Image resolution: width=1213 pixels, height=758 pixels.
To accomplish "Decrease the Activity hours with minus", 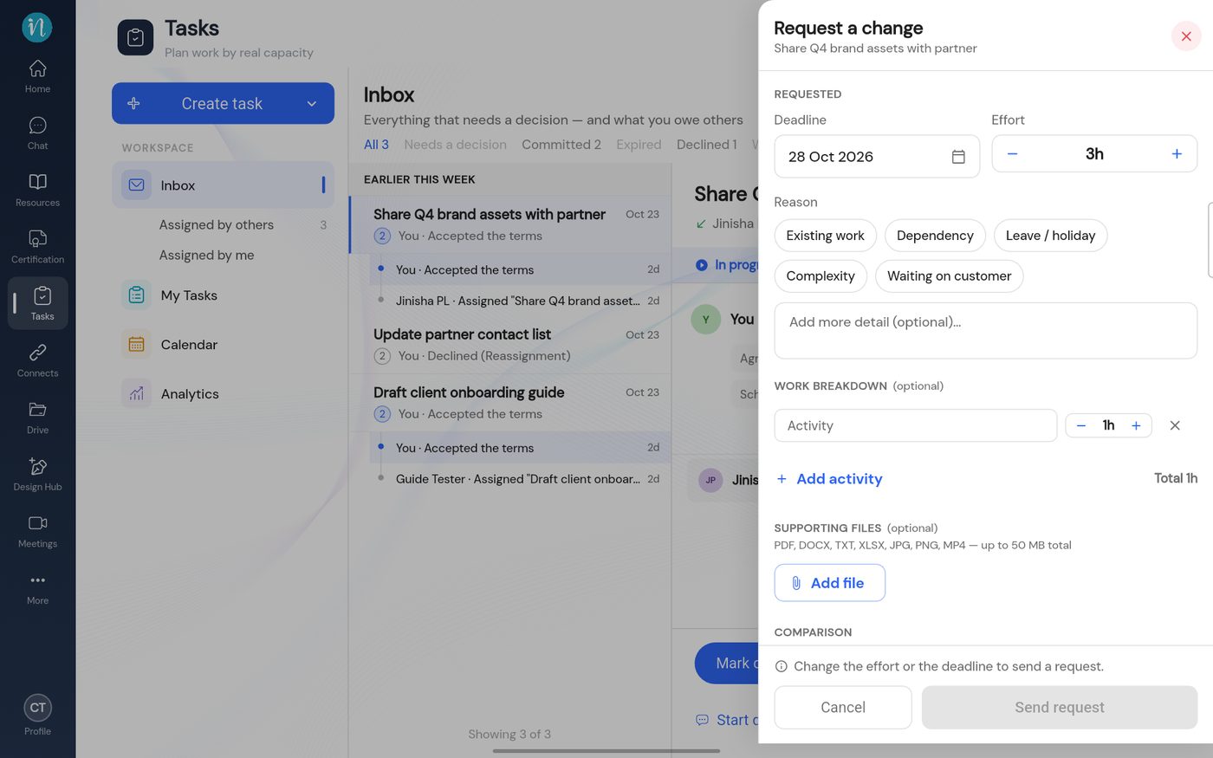I will 1080,425.
